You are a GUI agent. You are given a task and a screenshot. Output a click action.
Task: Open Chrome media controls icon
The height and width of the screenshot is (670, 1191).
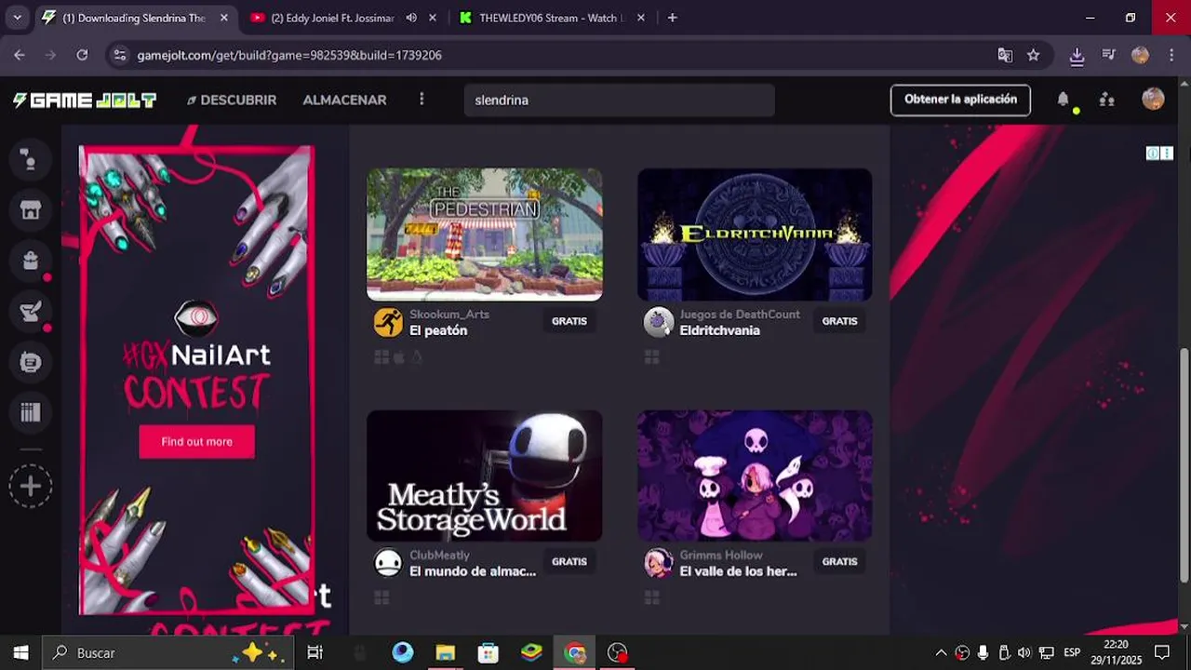pos(1108,55)
